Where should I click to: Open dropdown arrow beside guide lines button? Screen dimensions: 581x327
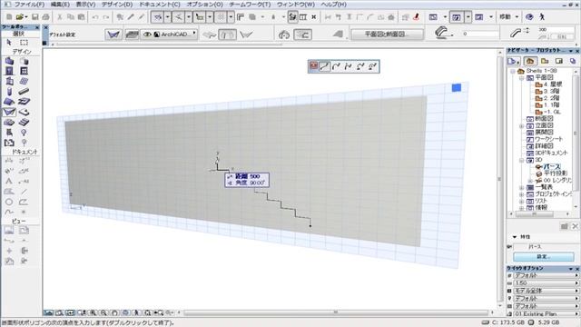pyautogui.click(x=167, y=17)
